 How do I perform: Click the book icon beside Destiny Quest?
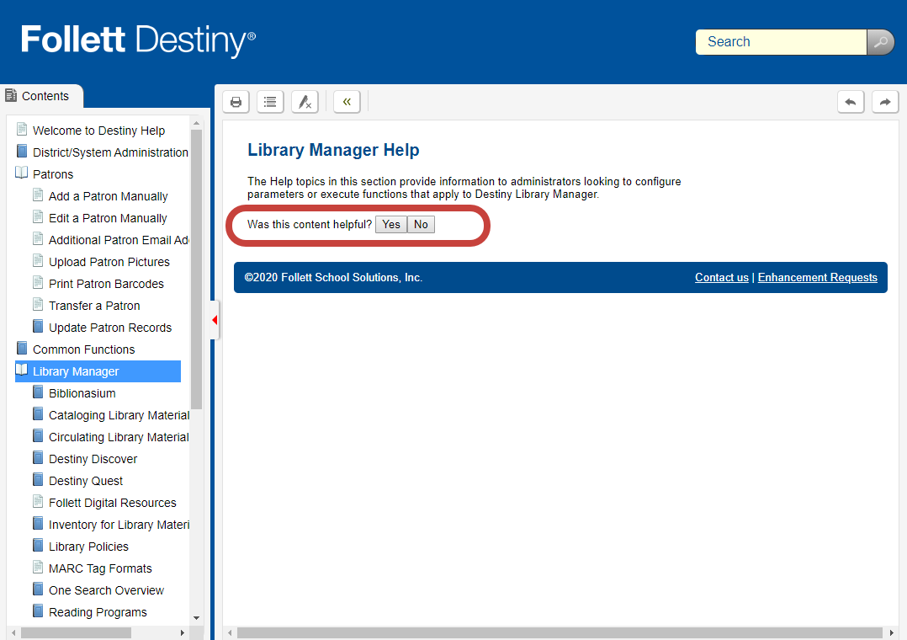[x=38, y=480]
